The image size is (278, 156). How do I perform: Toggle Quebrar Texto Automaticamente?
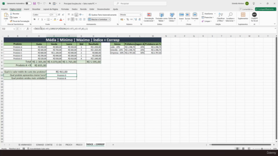(x=103, y=15)
